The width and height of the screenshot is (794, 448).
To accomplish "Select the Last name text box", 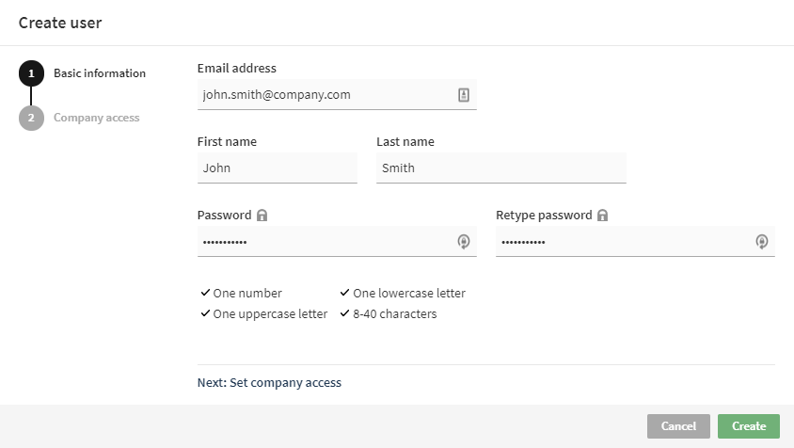I will [500, 168].
